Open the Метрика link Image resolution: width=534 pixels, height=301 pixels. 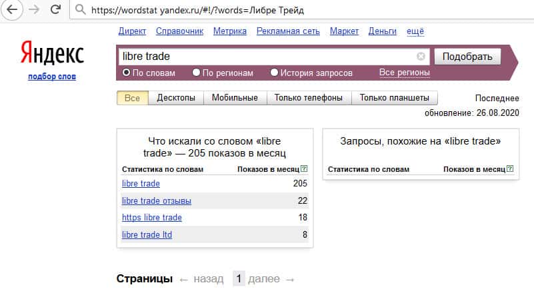tap(230, 31)
